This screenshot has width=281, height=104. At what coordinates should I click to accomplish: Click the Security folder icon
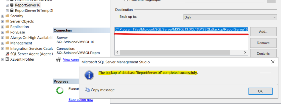pos(7,16)
